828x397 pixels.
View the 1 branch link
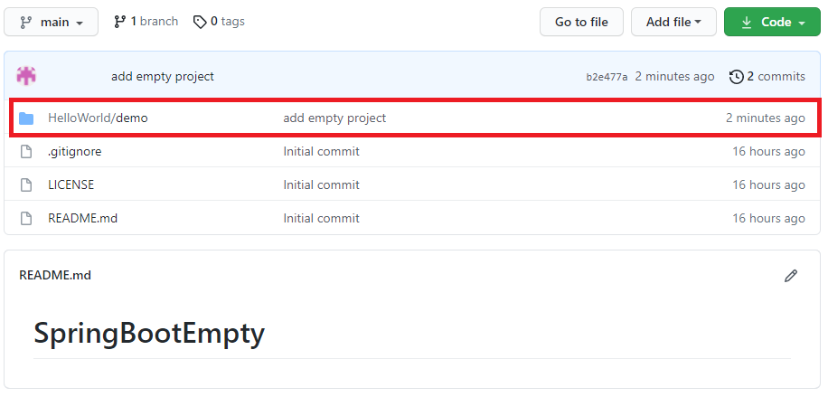pos(146,22)
